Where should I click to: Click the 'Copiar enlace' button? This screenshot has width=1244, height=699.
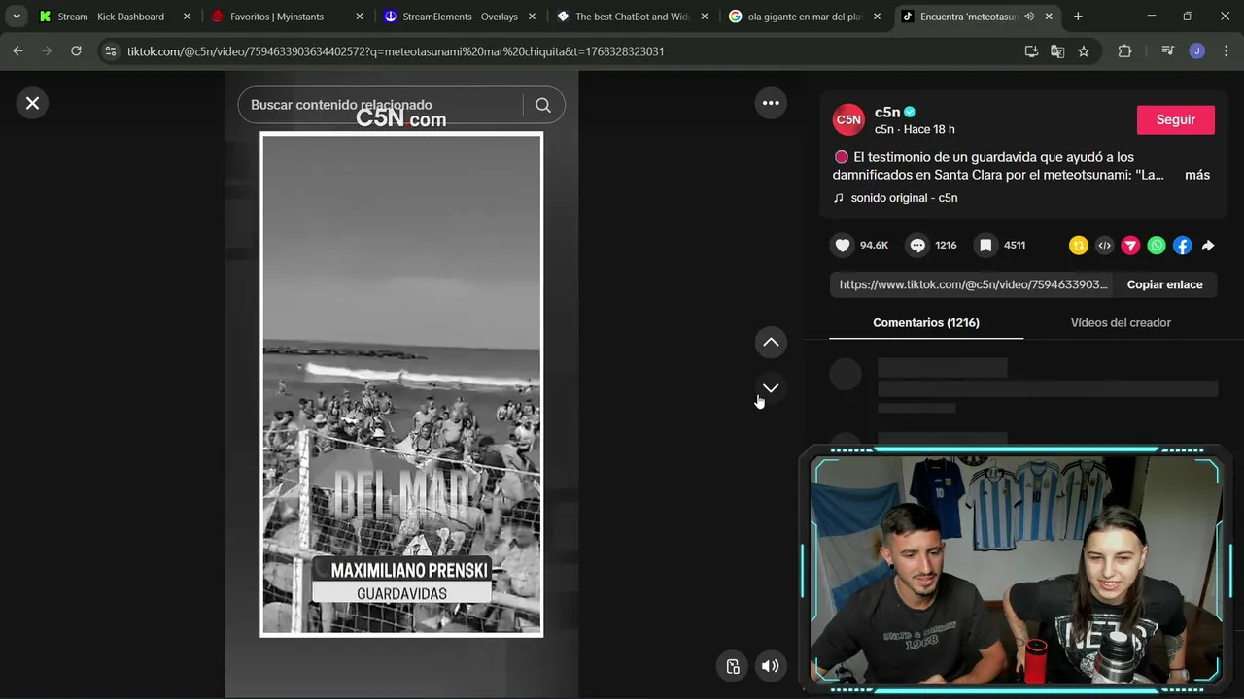coord(1164,284)
